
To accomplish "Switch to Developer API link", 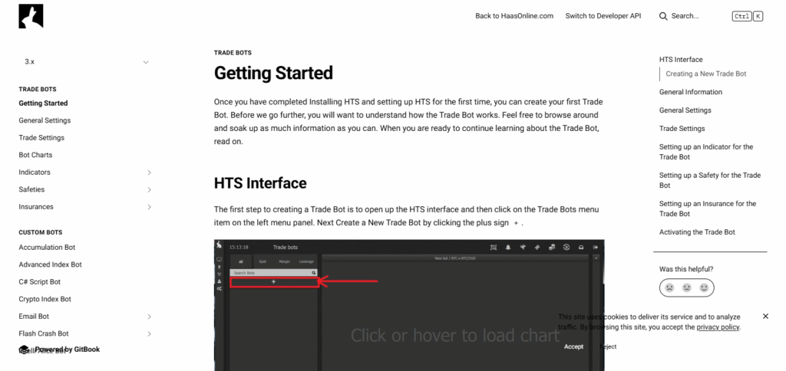I will [603, 16].
